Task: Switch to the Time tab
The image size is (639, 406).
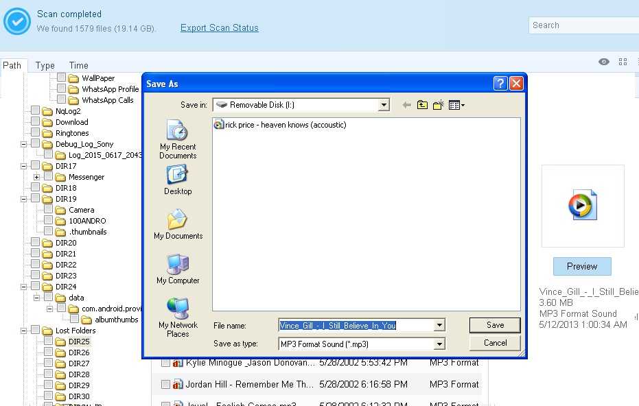Action: pyautogui.click(x=79, y=66)
